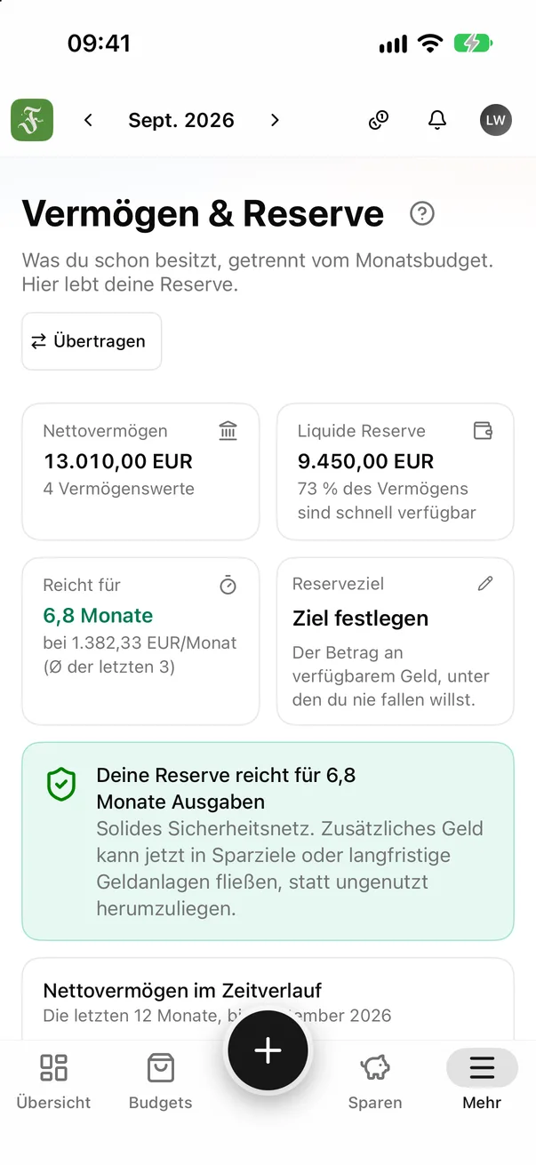Switch to Budgets tab

[x=161, y=1081]
